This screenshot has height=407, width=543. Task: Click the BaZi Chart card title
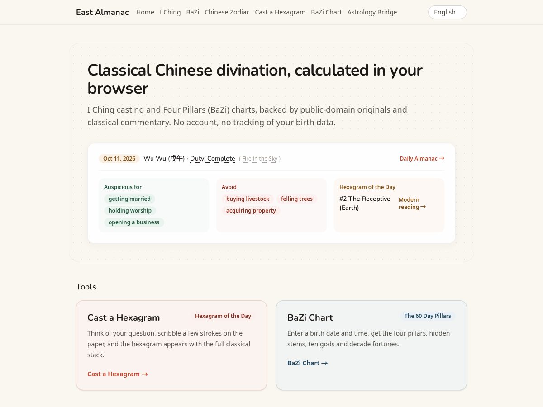pyautogui.click(x=310, y=317)
